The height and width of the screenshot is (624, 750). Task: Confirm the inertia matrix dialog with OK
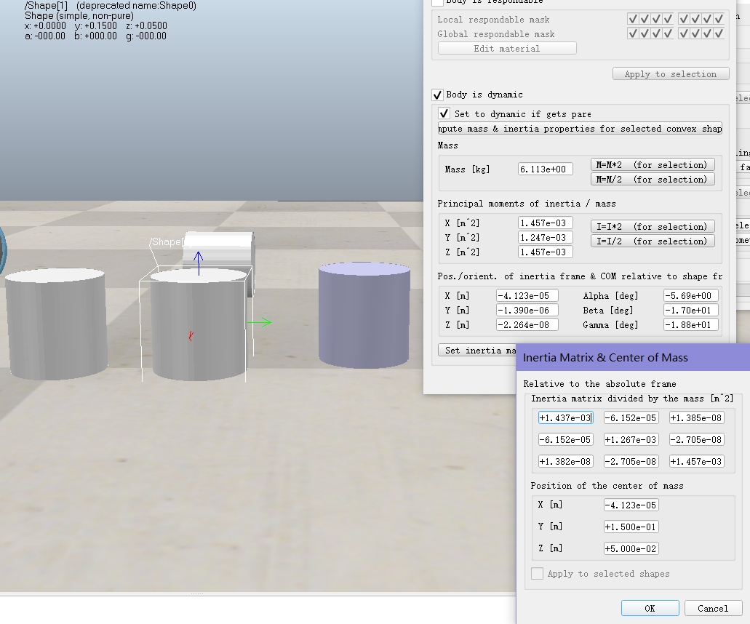tap(650, 608)
